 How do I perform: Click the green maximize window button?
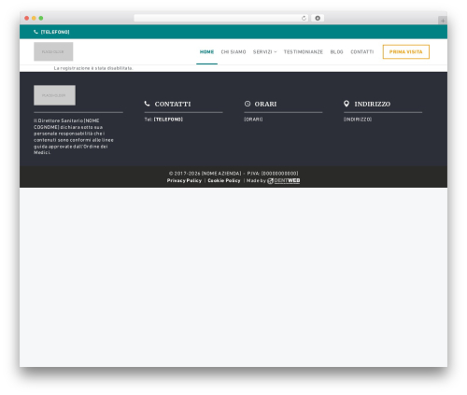coord(41,18)
